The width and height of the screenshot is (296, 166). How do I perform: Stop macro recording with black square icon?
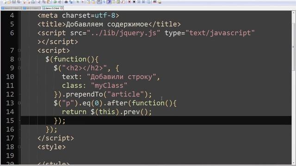click(x=134, y=2)
